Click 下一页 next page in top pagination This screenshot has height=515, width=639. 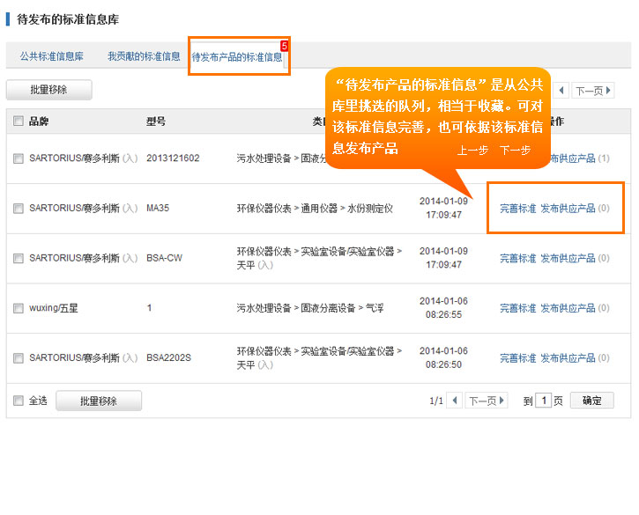pyautogui.click(x=593, y=91)
